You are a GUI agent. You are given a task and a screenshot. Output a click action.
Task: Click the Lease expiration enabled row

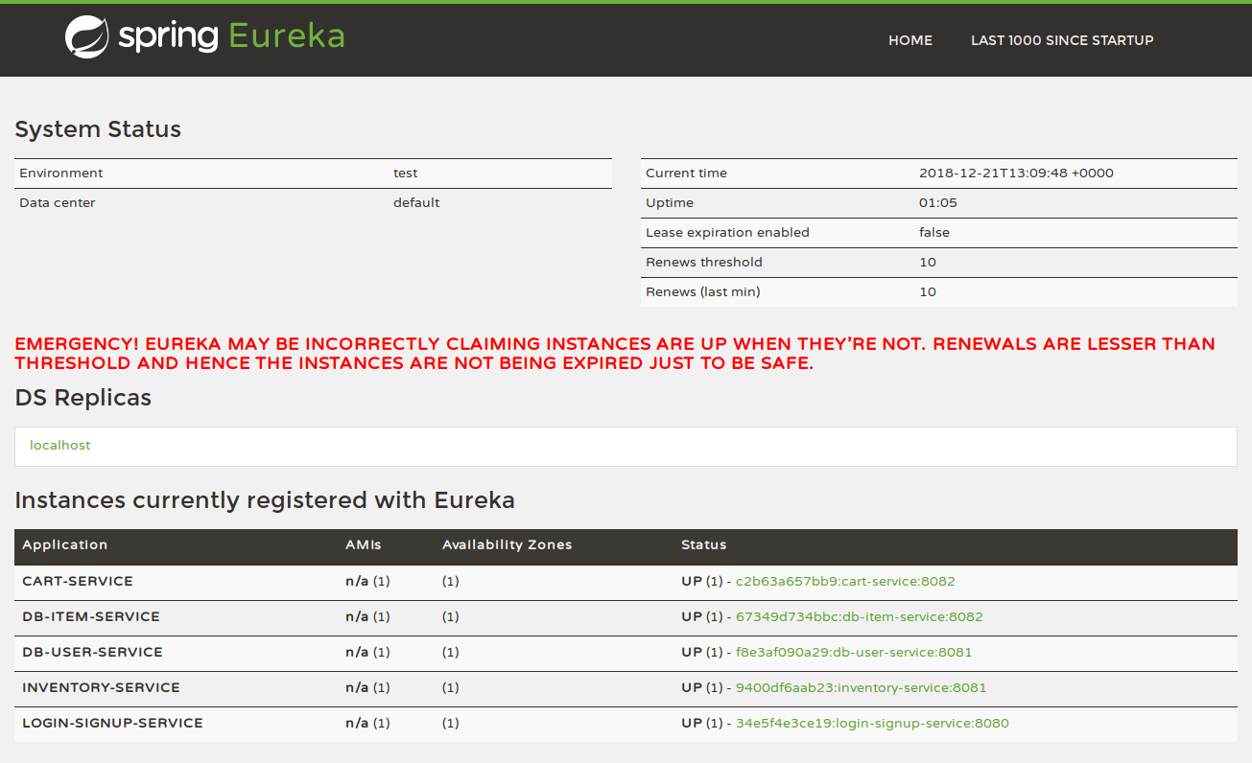pyautogui.click(x=938, y=233)
